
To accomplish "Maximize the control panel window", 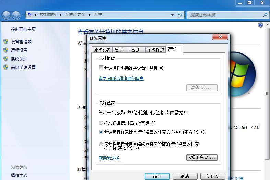I will click(x=249, y=3).
